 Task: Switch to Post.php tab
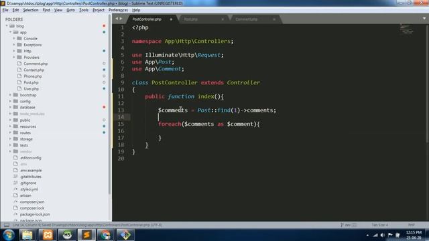click(190, 19)
